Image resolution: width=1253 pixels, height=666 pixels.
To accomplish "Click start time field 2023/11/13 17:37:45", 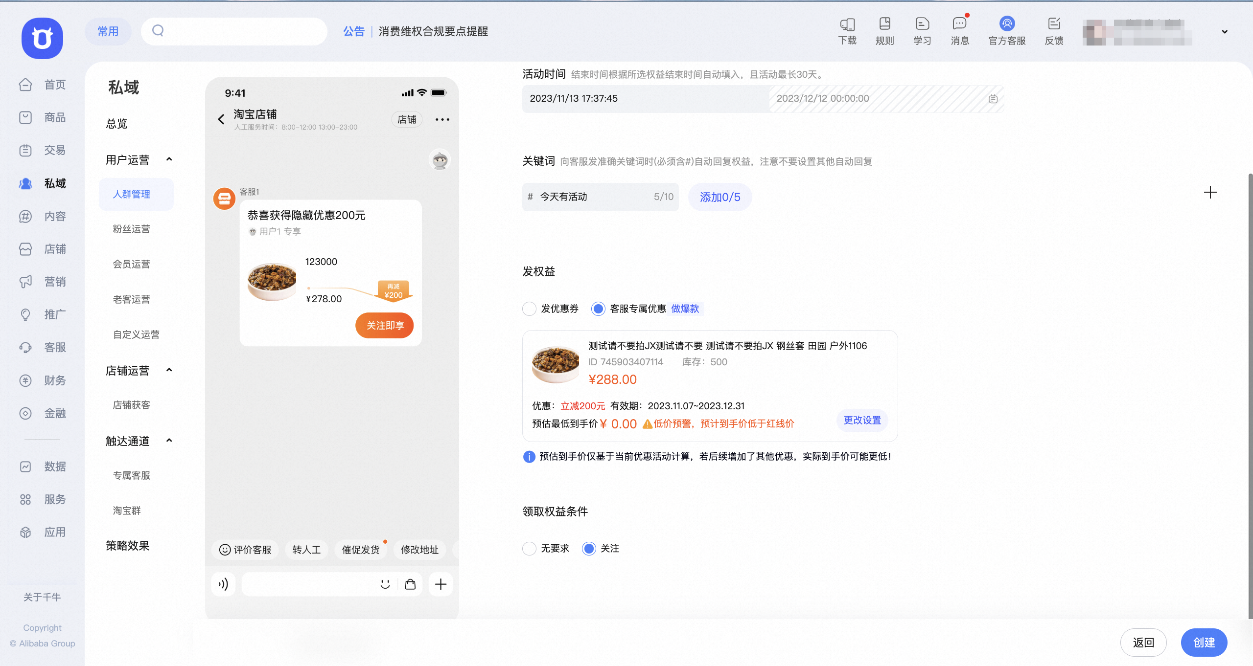I will 645,98.
